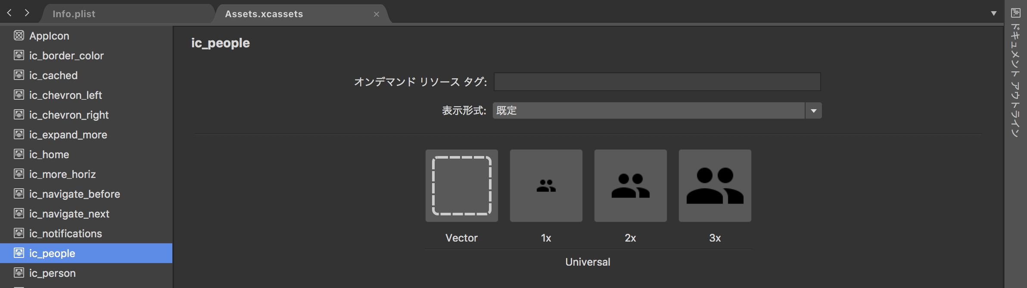The height and width of the screenshot is (288, 1027).
Task: Select ic_notifications in the asset list
Action: point(65,234)
